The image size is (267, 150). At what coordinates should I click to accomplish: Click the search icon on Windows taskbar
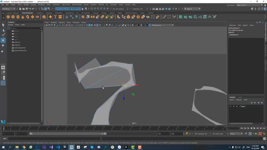pos(10,147)
